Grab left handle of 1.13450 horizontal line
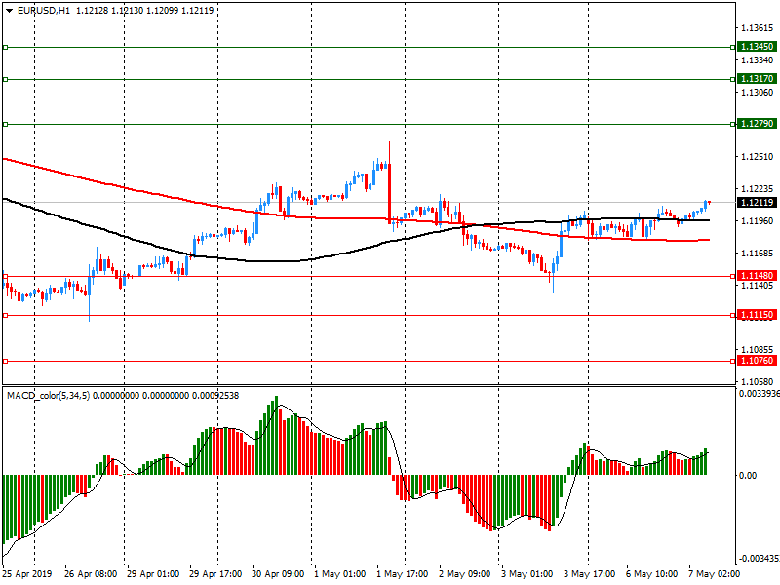This screenshot has height=585, width=780. coord(6,47)
